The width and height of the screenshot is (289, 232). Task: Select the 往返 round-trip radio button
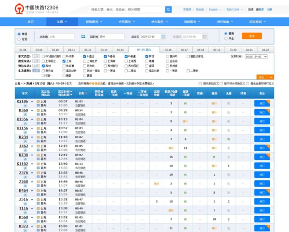tap(19, 39)
